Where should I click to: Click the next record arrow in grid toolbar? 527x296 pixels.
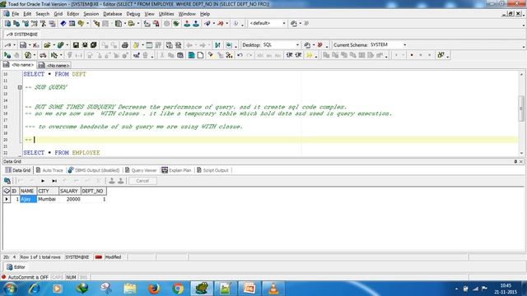tap(43, 181)
